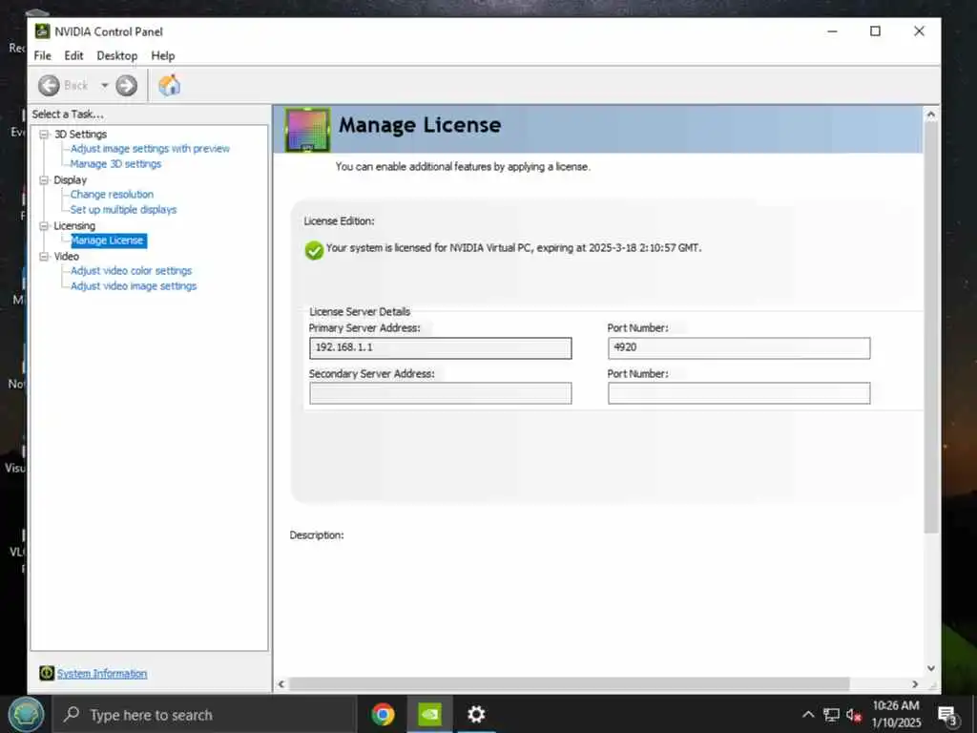Open the Back history dropdown arrow
Image resolution: width=977 pixels, height=733 pixels.
(104, 85)
